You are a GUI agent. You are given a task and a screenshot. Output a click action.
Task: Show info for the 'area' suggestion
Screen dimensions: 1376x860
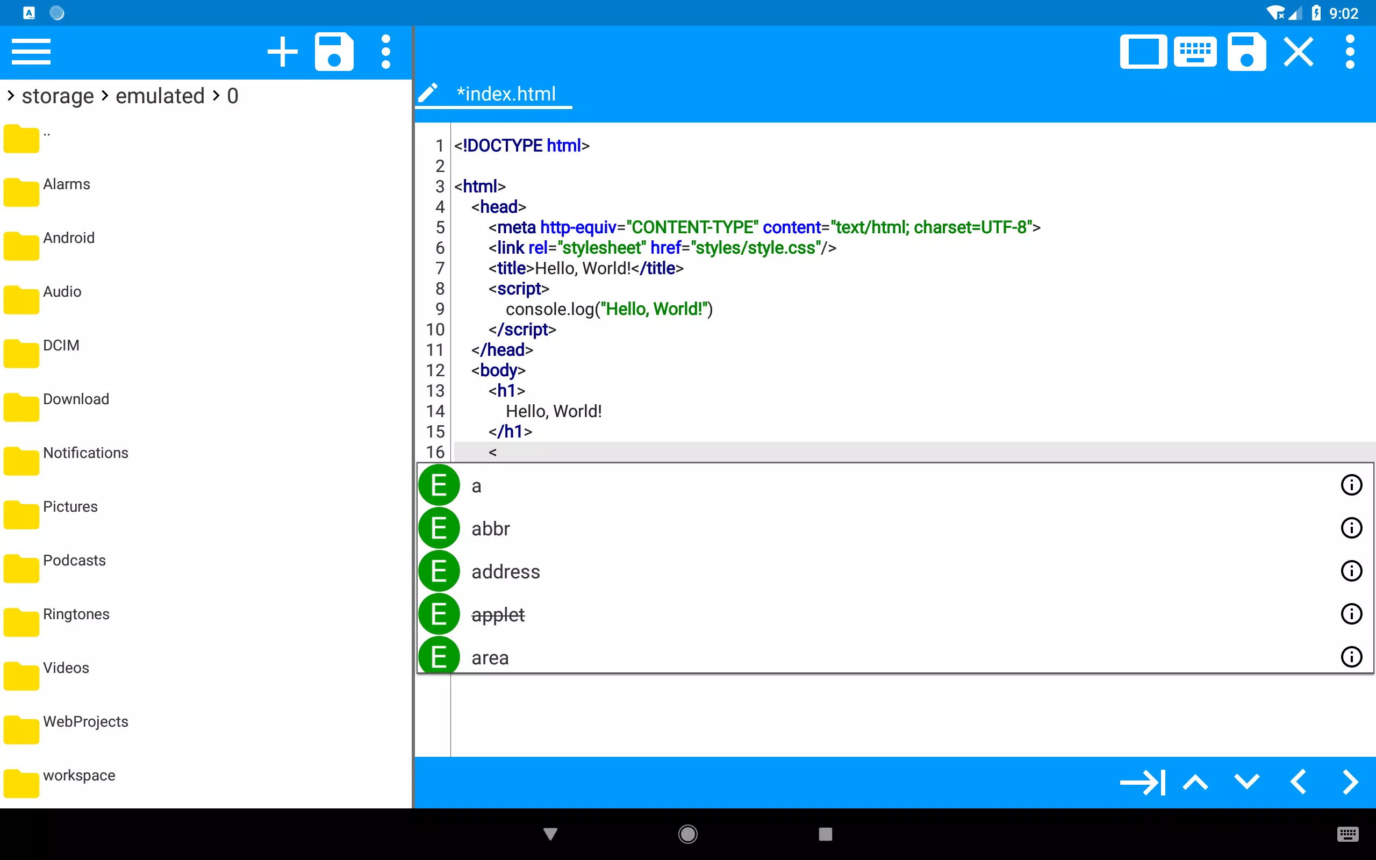click(1352, 657)
